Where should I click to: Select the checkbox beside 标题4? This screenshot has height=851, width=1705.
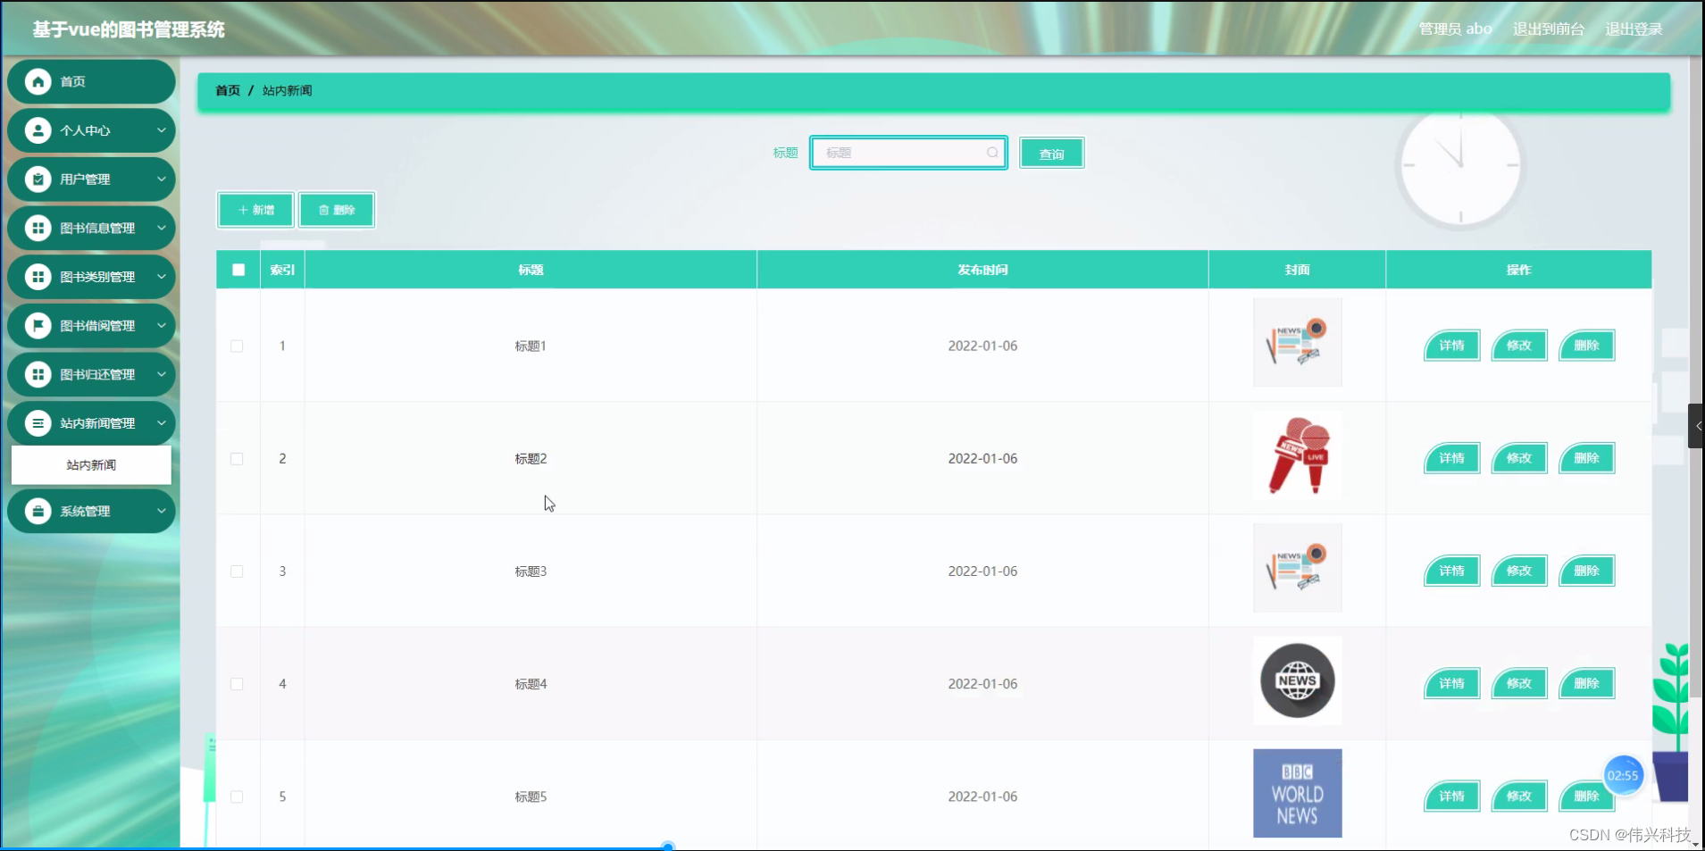pyautogui.click(x=237, y=683)
